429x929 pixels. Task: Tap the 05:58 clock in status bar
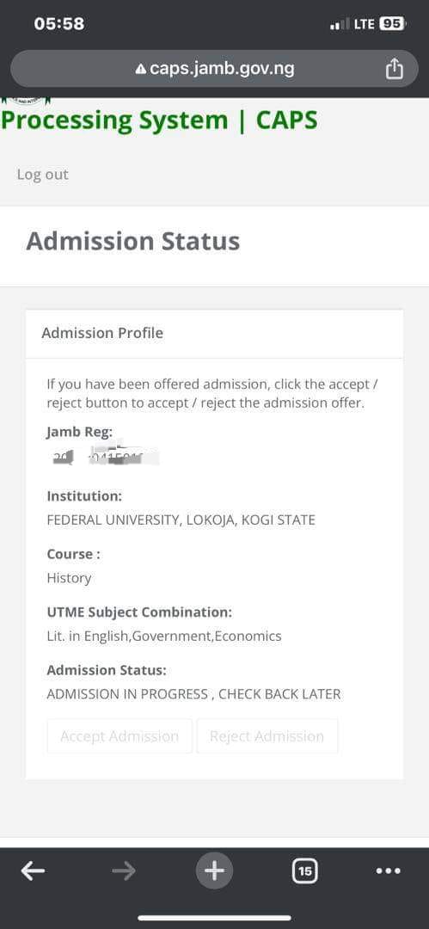pyautogui.click(x=59, y=24)
